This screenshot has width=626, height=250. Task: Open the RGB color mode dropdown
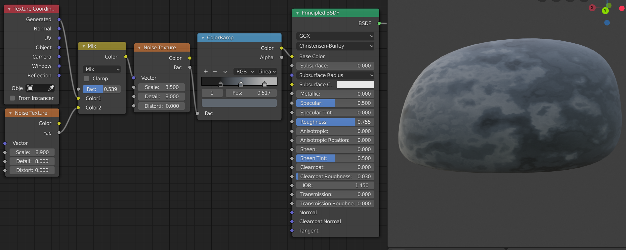tap(244, 72)
